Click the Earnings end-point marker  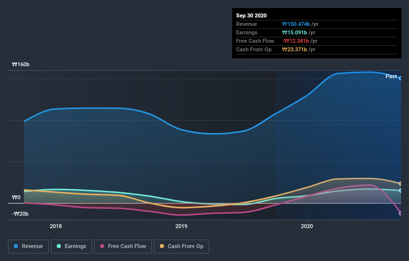[401, 191]
